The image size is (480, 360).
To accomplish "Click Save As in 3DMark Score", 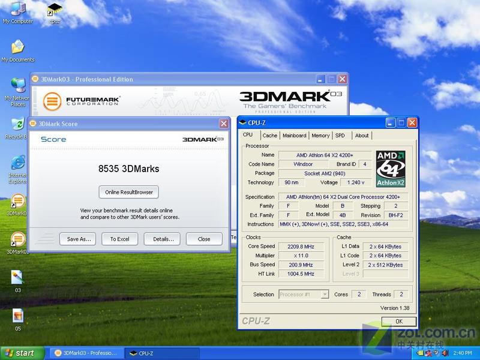I will click(78, 239).
